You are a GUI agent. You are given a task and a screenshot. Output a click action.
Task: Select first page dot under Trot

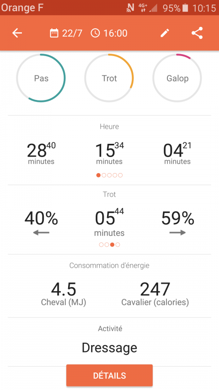pyautogui.click(x=101, y=245)
